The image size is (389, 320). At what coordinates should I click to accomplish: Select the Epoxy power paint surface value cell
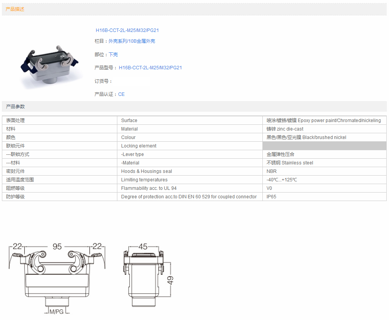[x=324, y=121]
